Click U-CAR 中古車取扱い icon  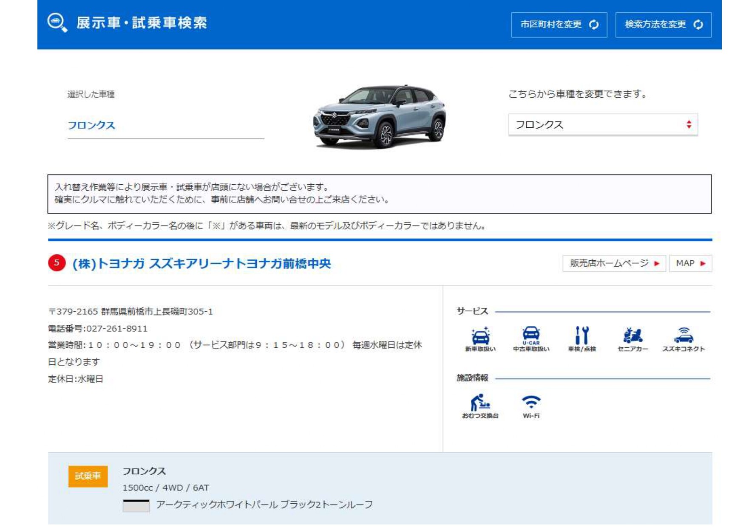click(x=531, y=339)
